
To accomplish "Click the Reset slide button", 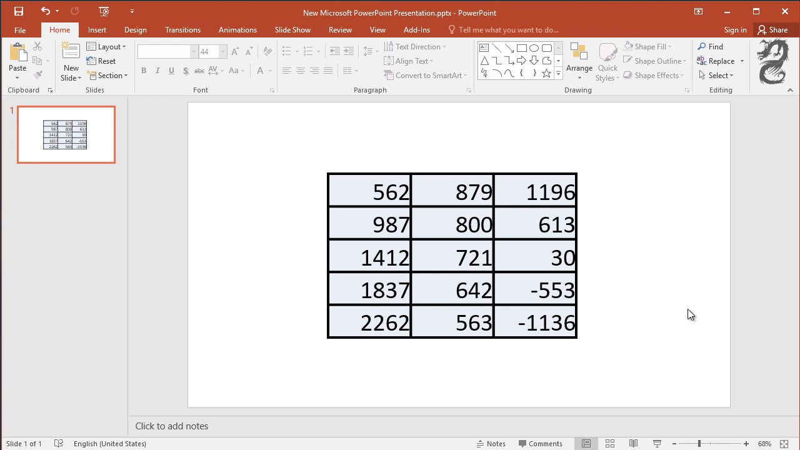I will [x=101, y=61].
